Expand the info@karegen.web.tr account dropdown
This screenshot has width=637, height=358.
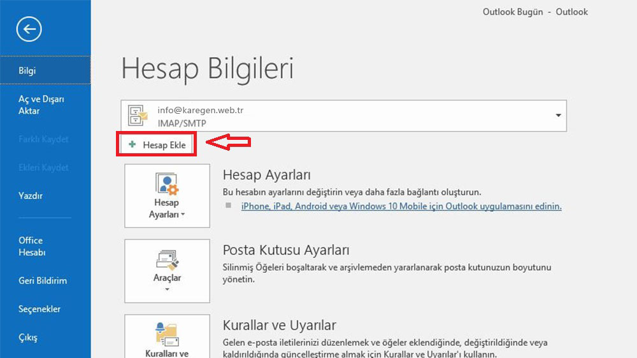558,116
